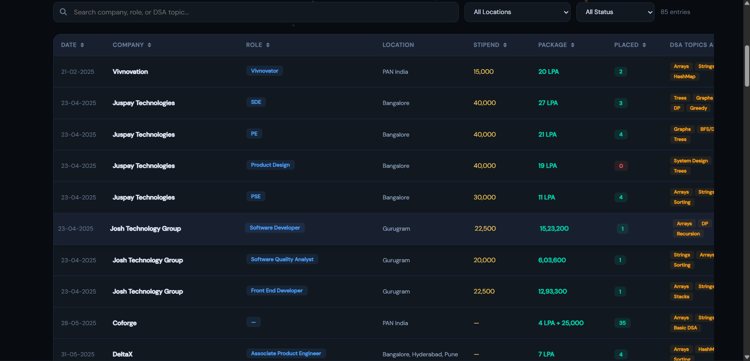This screenshot has width=750, height=361.
Task: Click the 12,93,300 package value
Action: click(x=553, y=292)
